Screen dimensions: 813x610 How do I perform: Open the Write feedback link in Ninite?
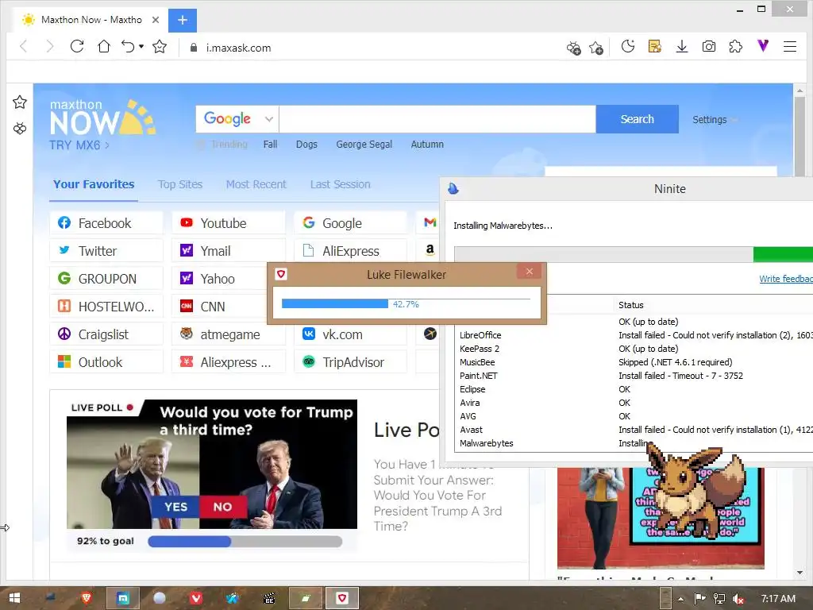pyautogui.click(x=785, y=279)
